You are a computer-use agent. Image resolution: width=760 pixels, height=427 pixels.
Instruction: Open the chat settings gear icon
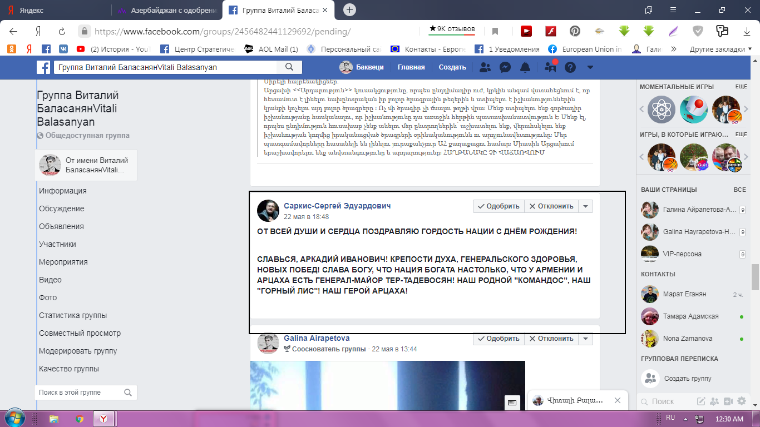[742, 401]
